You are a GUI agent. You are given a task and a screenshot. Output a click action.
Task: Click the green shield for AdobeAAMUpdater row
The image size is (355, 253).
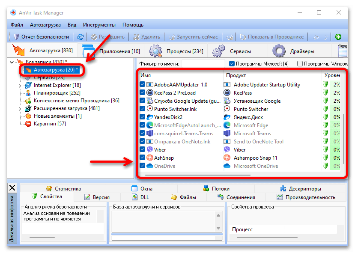tap(325, 84)
